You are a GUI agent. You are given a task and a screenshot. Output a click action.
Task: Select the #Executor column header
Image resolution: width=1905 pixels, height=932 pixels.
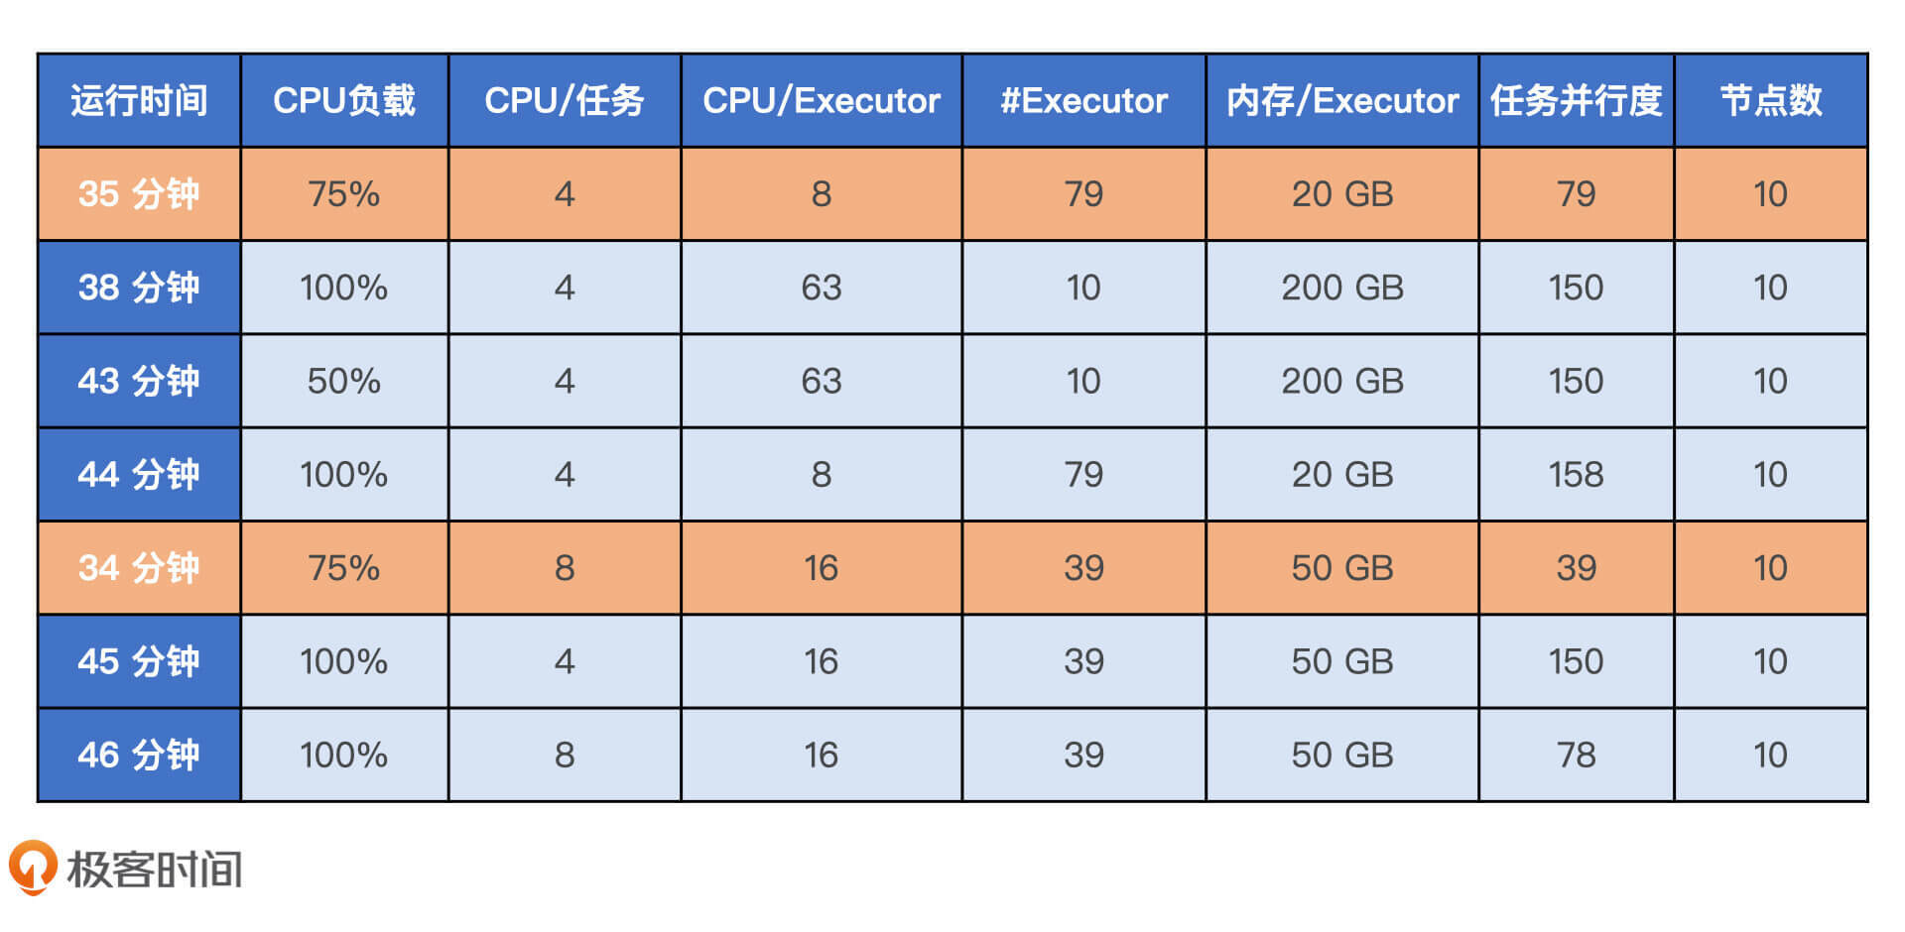click(x=1083, y=100)
